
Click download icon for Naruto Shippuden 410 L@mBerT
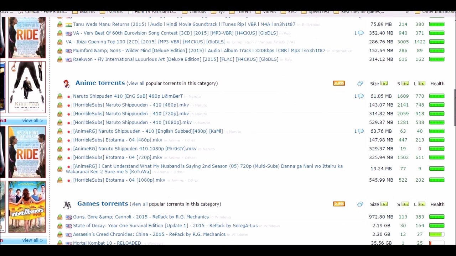(x=60, y=96)
